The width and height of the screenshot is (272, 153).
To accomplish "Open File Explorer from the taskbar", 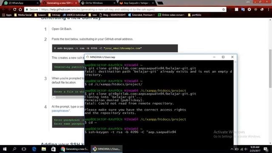I will [x=44, y=149].
